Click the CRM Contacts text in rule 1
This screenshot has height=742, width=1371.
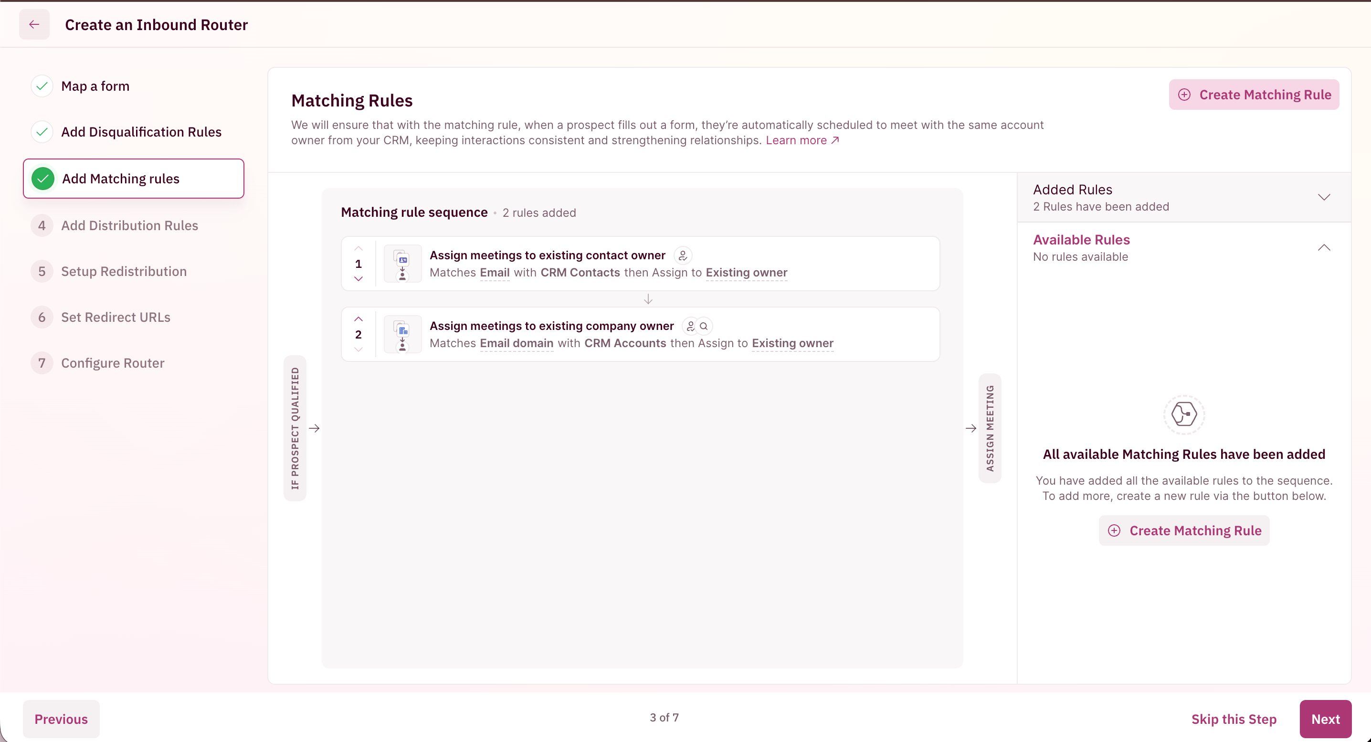click(580, 273)
